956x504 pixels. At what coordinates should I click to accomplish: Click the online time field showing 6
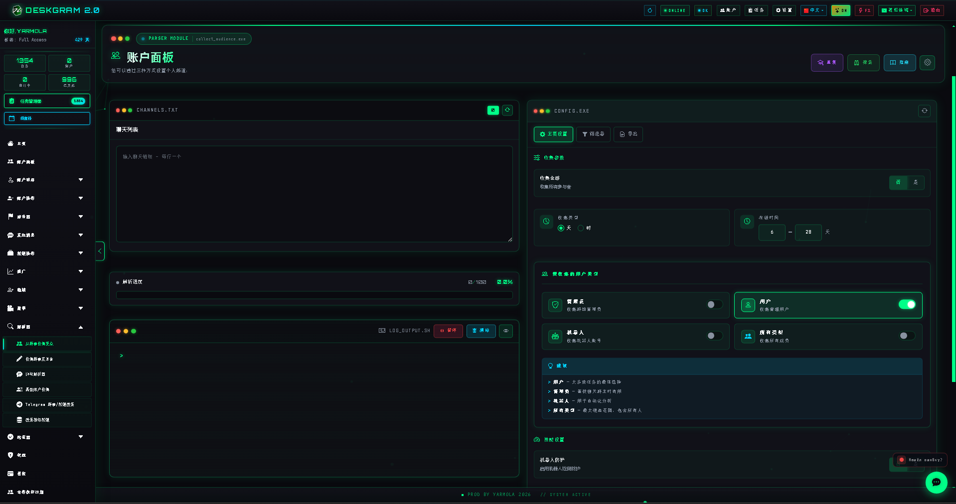click(772, 233)
